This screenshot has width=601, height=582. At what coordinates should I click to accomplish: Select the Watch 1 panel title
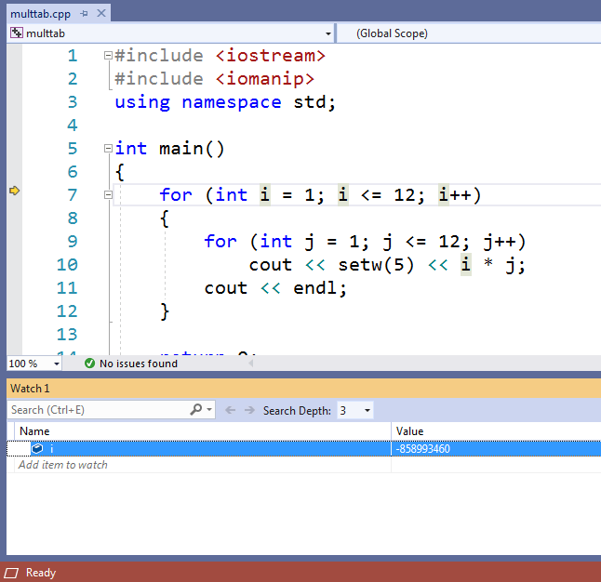pyautogui.click(x=30, y=389)
